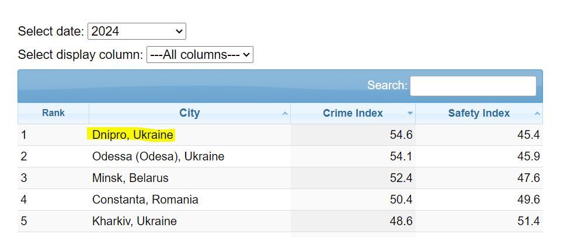This screenshot has height=238, width=571.
Task: Click the Crime Index header label
Action: 353,113
